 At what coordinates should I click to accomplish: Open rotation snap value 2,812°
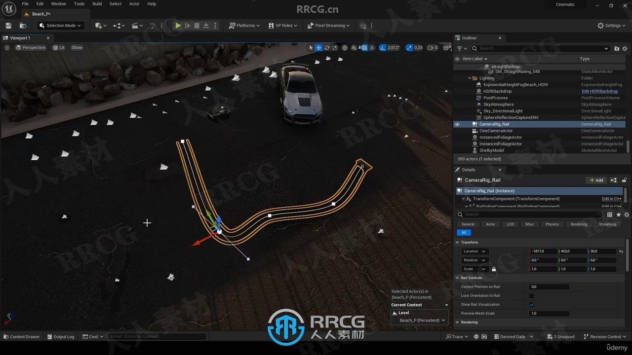394,48
